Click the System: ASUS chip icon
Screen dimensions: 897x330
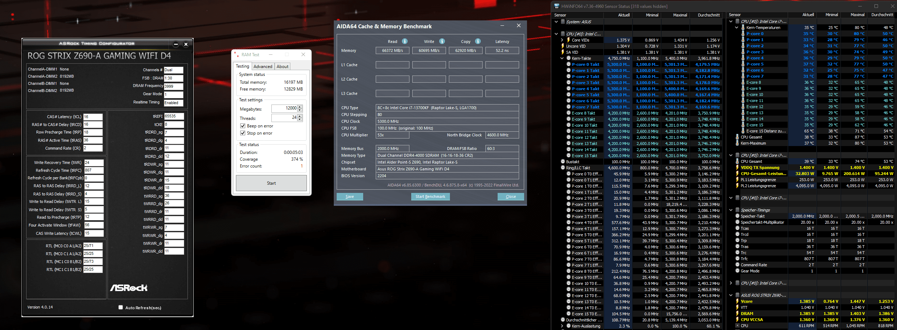563,22
